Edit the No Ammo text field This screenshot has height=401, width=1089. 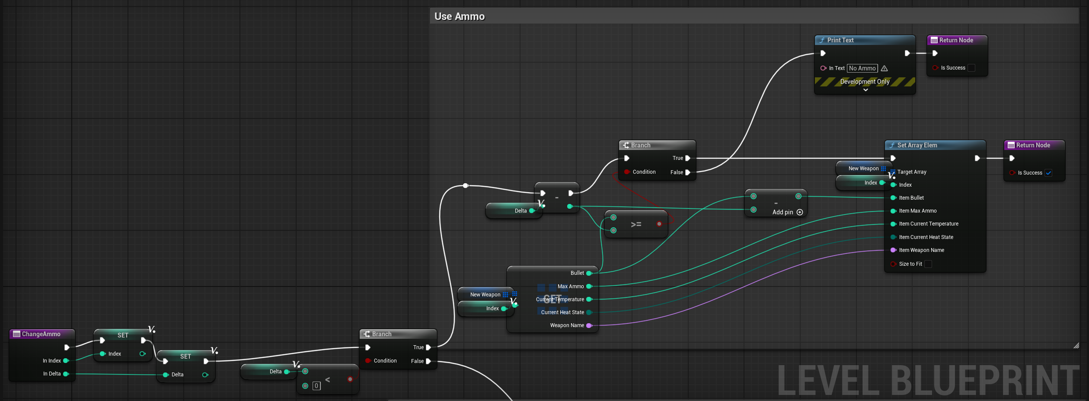(x=862, y=68)
